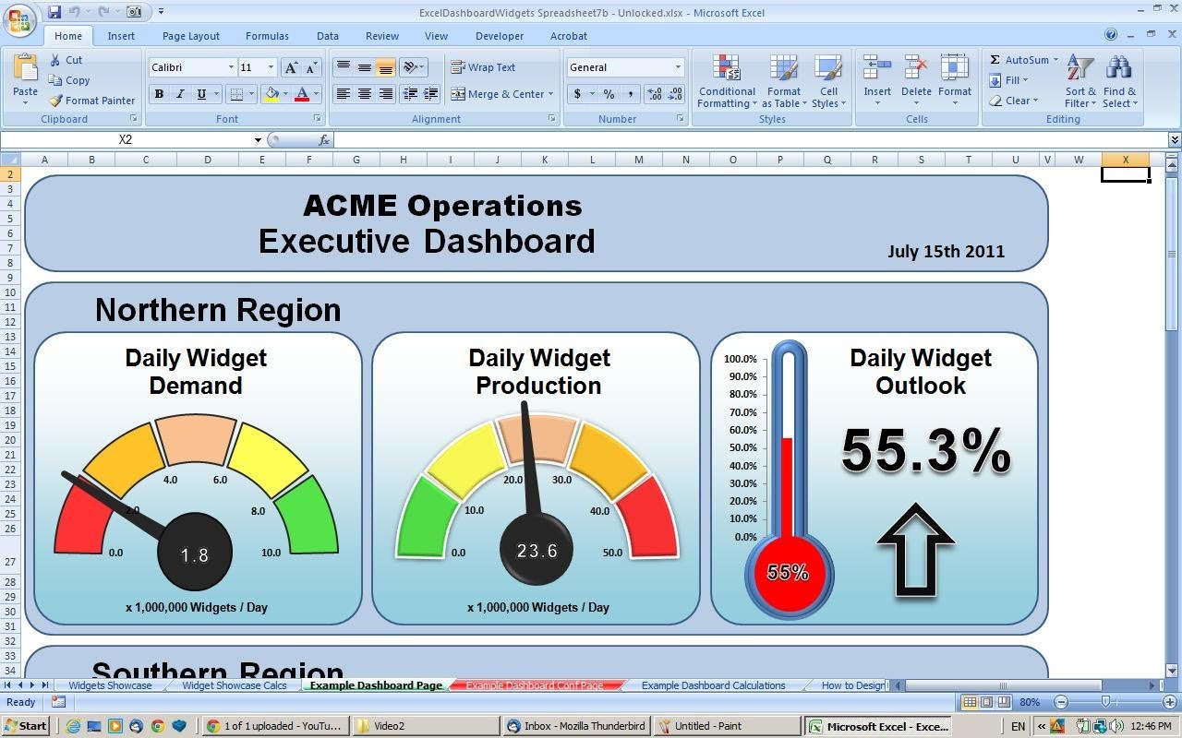Open Fill Color dropdown arrow
The width and height of the screenshot is (1182, 738).
[x=285, y=94]
